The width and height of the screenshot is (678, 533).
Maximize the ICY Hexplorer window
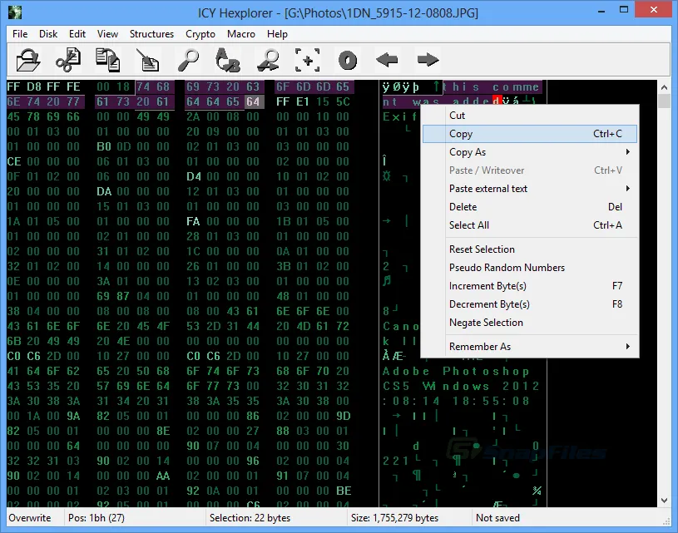click(x=624, y=10)
